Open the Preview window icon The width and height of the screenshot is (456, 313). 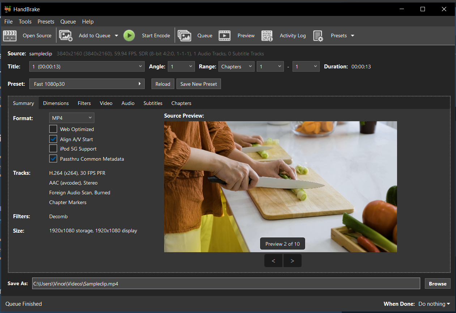tap(224, 35)
